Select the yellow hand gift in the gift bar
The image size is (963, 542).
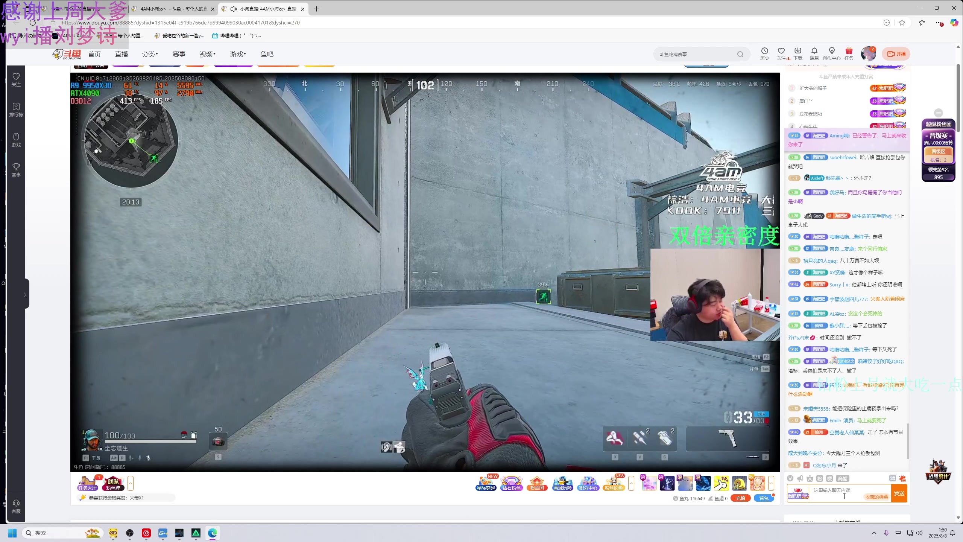(721, 483)
